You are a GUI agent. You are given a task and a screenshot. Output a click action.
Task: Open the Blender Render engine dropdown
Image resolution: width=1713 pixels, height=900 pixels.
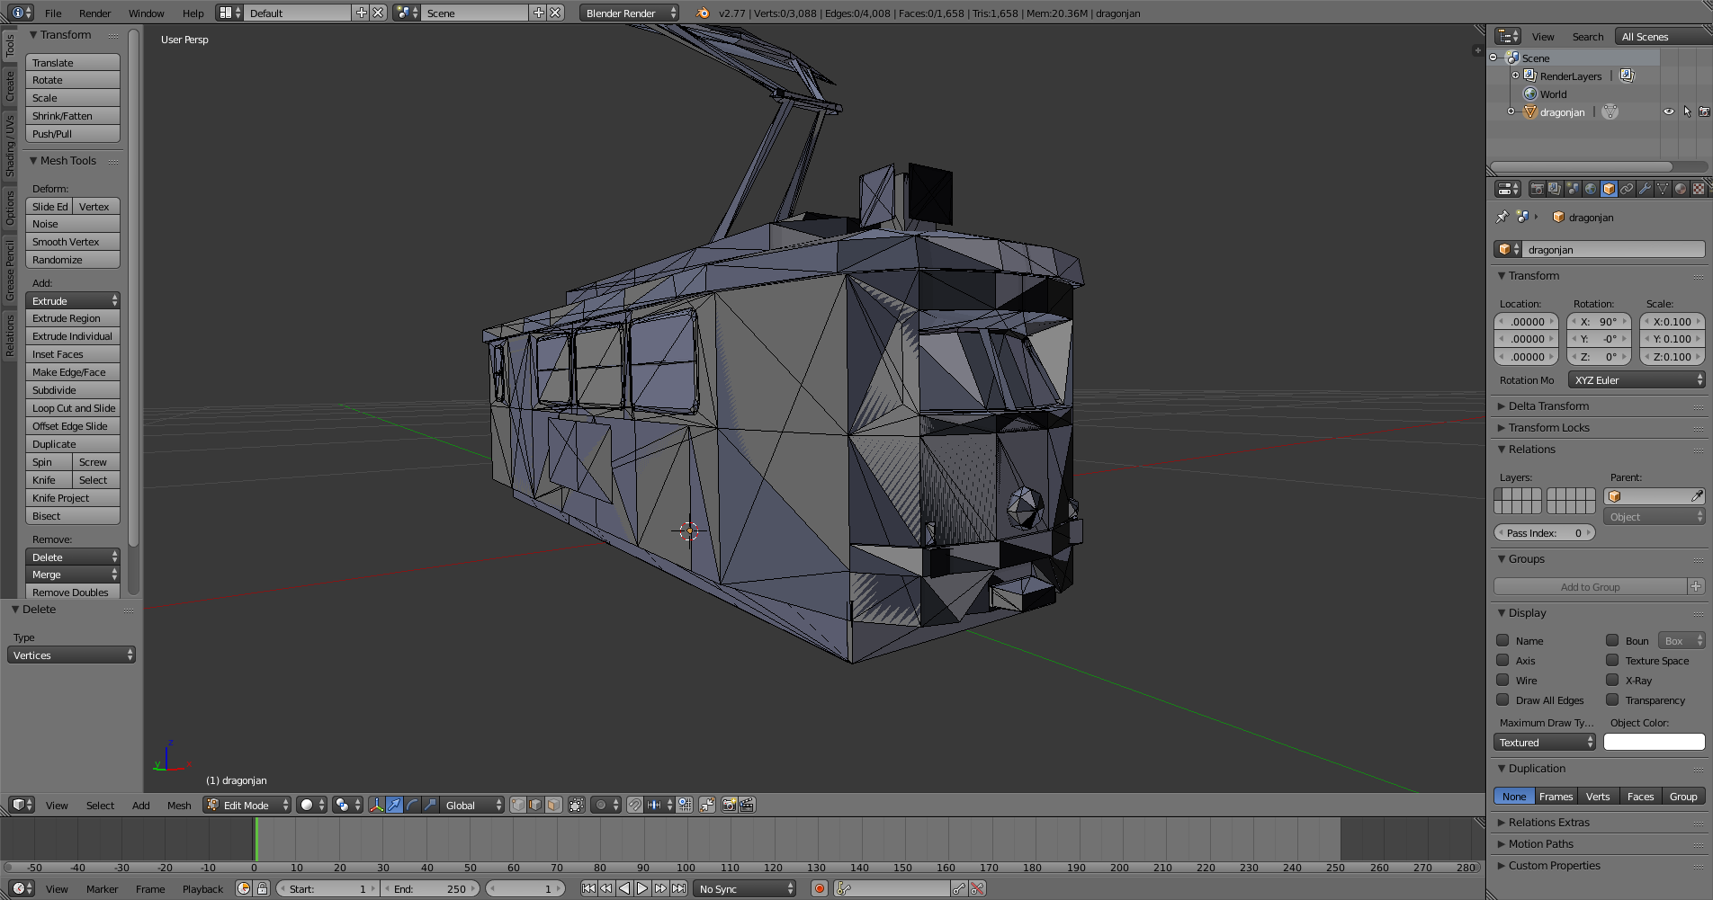click(629, 13)
